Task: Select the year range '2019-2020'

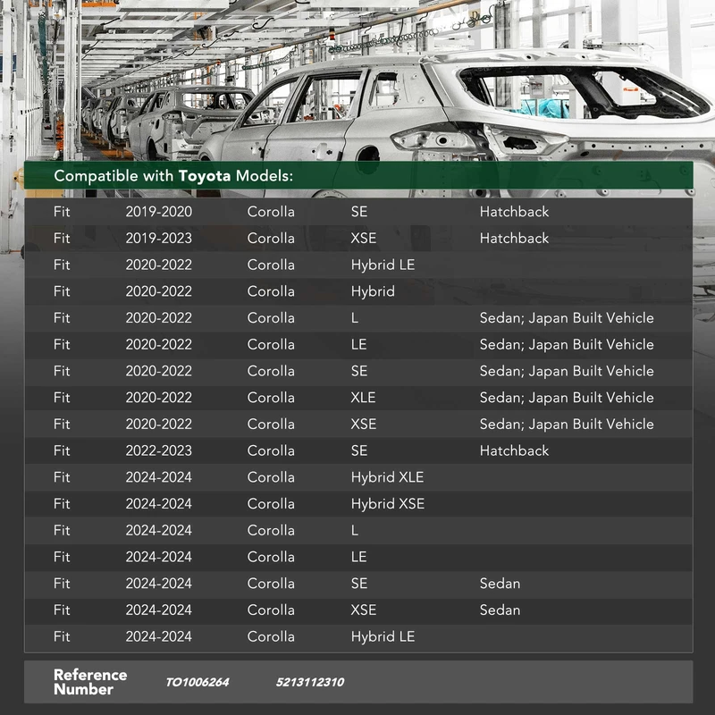Action: 159,212
